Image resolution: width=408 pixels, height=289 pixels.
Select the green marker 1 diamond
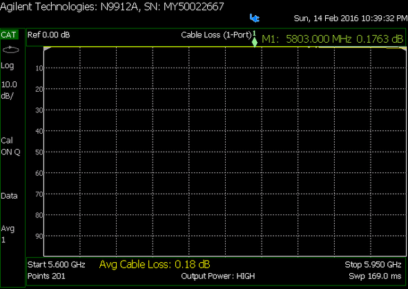255,42
